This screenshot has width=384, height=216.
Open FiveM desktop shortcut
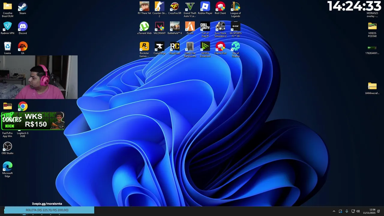pyautogui.click(x=190, y=28)
